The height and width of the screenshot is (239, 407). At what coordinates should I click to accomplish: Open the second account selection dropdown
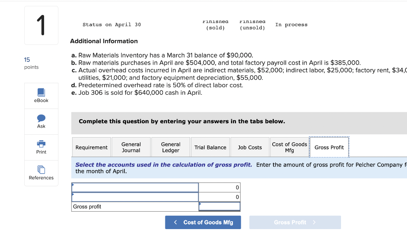(x=135, y=197)
